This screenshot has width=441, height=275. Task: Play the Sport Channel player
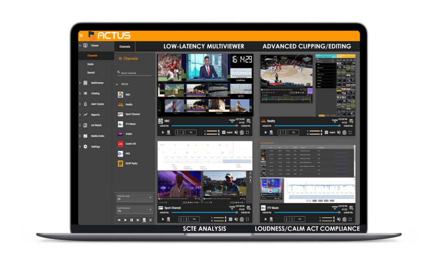(x=163, y=219)
